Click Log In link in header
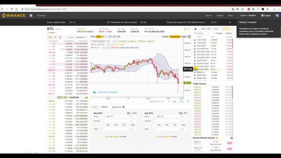The height and width of the screenshot is (158, 281). [243, 16]
